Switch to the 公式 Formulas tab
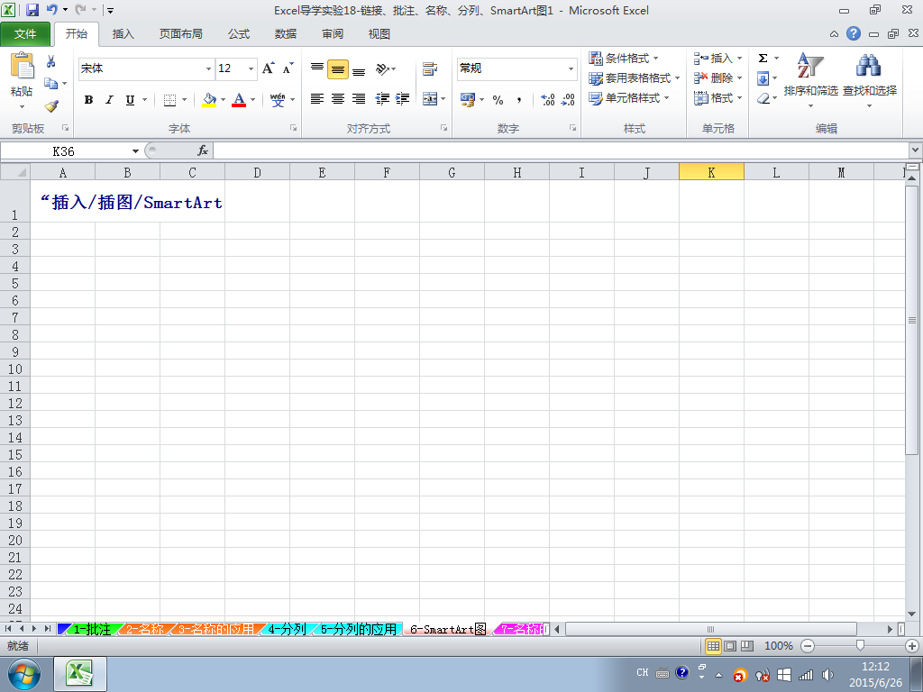923x692 pixels. coord(238,34)
